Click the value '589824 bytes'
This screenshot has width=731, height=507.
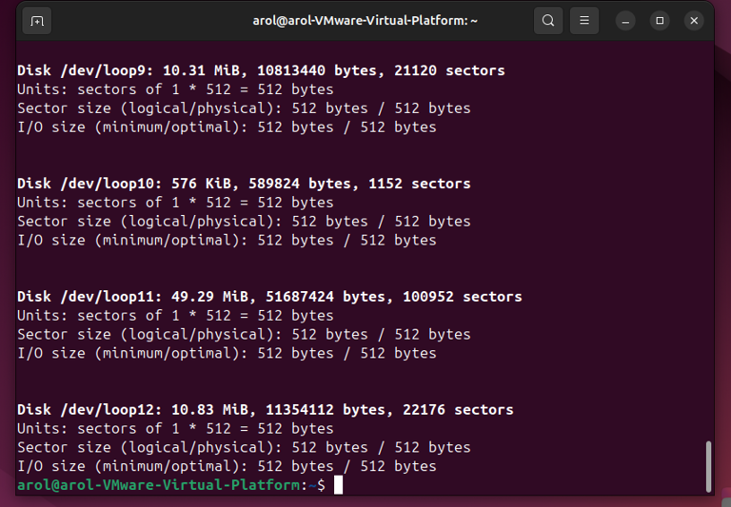(300, 185)
